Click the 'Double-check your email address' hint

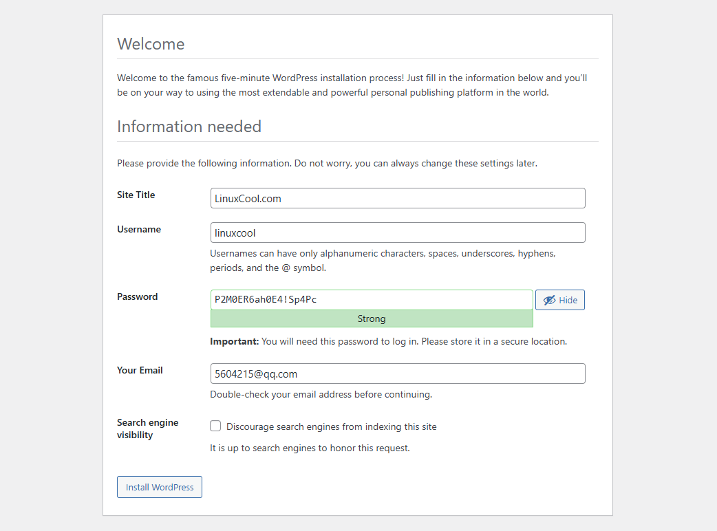pyautogui.click(x=321, y=395)
